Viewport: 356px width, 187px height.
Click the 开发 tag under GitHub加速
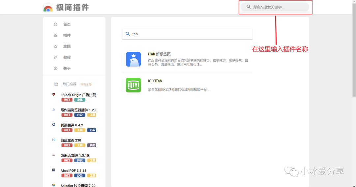pos(80,160)
